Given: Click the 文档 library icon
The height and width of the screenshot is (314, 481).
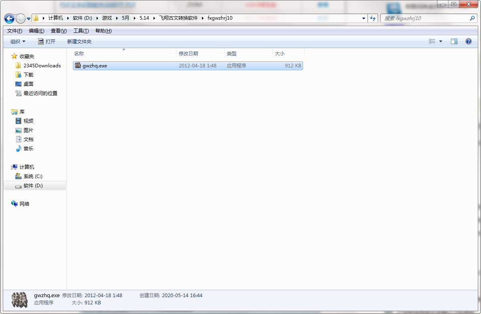Looking at the screenshot, I should tap(18, 139).
